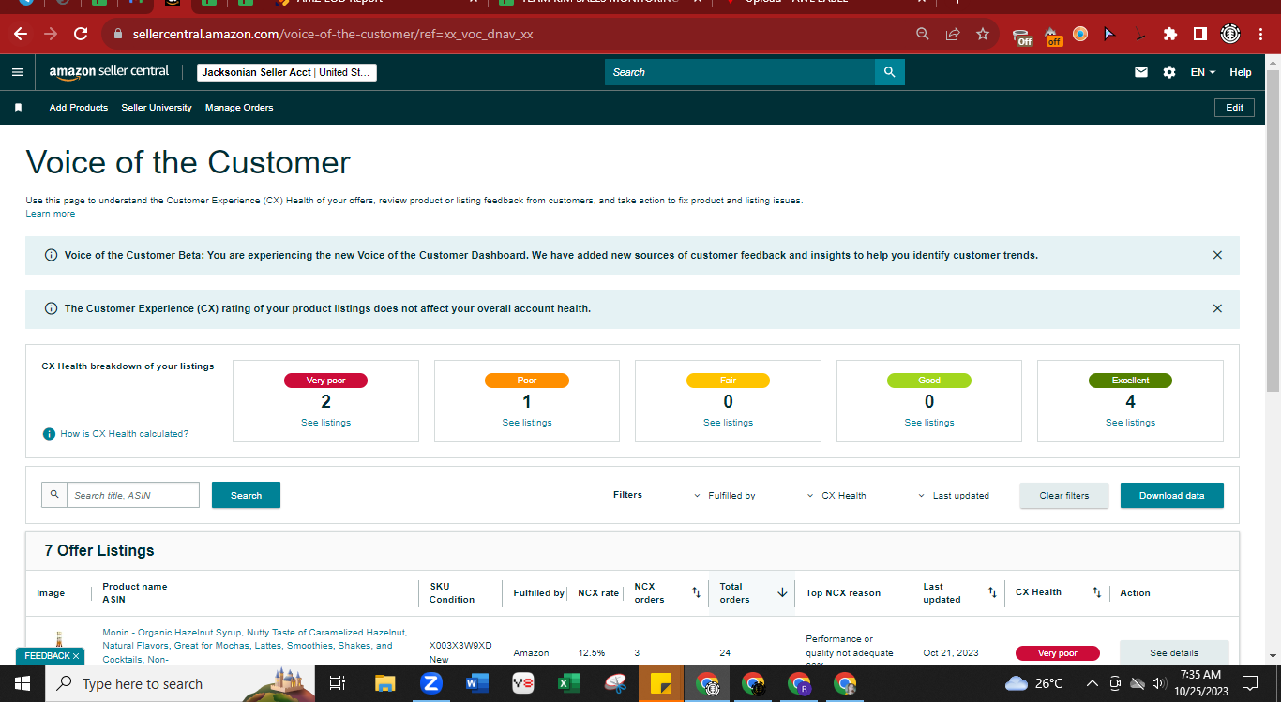This screenshot has width=1281, height=702.
Task: Open Sticky Notes from the taskbar
Action: tap(660, 683)
